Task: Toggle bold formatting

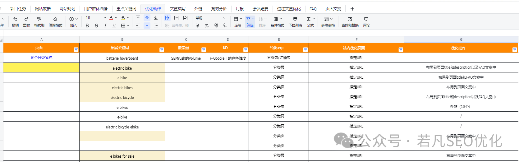Action: [87, 25]
